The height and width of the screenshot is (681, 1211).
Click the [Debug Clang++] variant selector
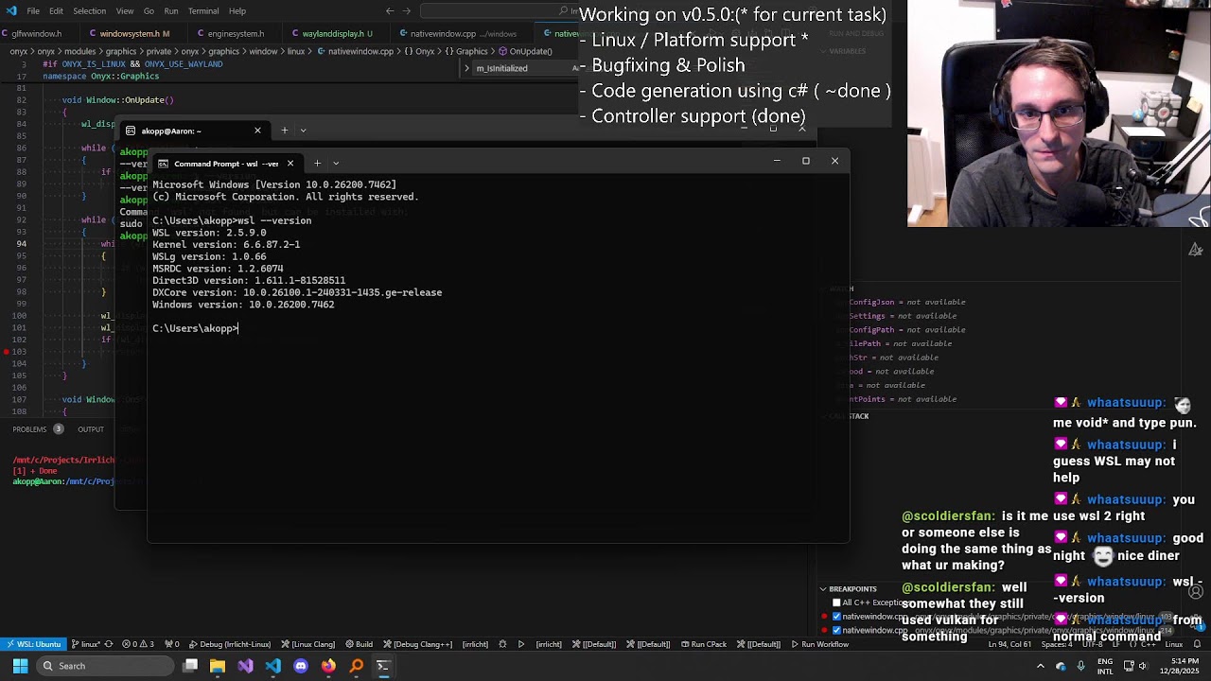pyautogui.click(x=417, y=644)
